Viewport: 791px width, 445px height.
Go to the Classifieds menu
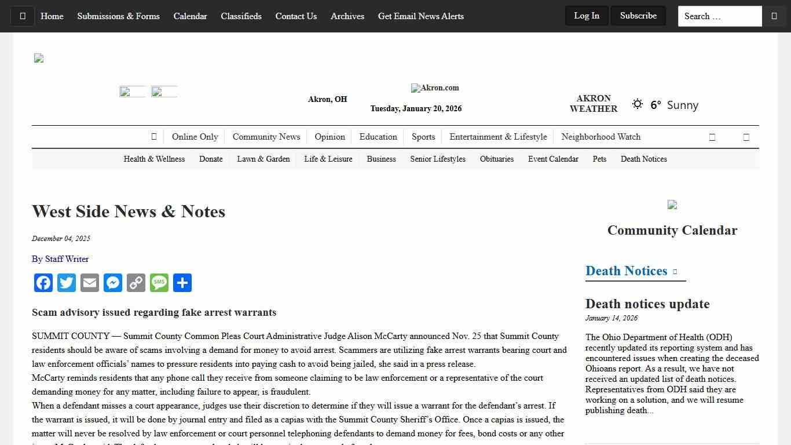[241, 16]
